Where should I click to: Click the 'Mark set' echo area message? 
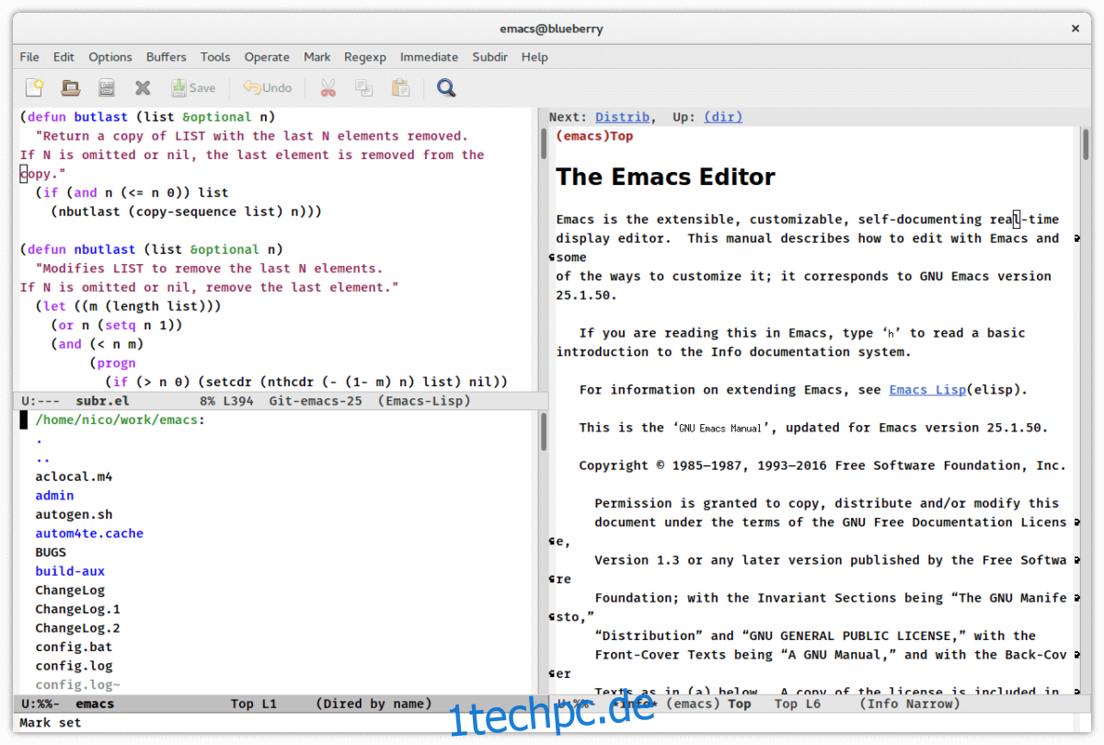(51, 723)
